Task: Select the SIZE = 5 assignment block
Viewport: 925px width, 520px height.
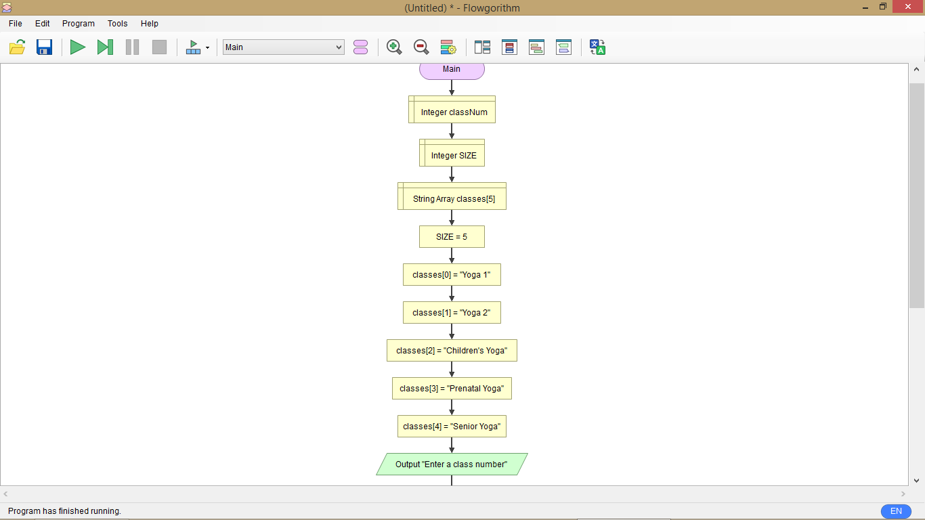Action: coord(452,236)
